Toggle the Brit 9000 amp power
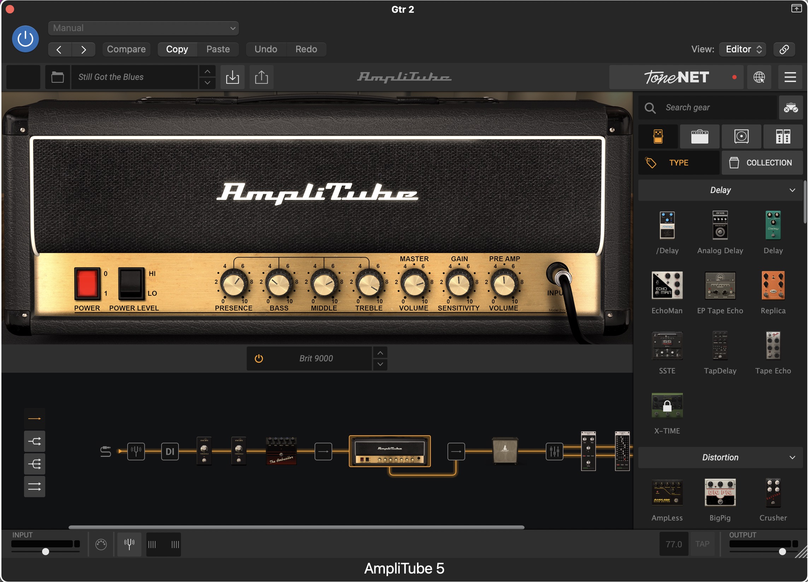The width and height of the screenshot is (808, 582). (x=259, y=359)
